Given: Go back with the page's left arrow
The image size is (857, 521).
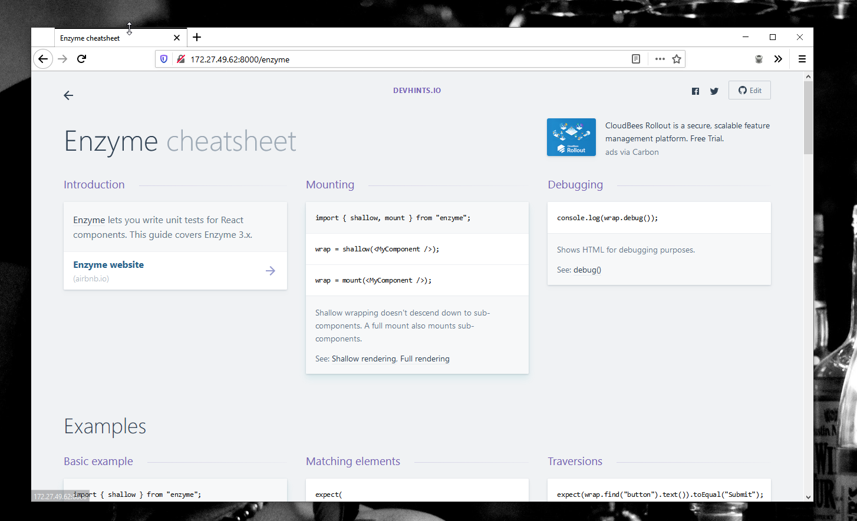Looking at the screenshot, I should pyautogui.click(x=68, y=95).
